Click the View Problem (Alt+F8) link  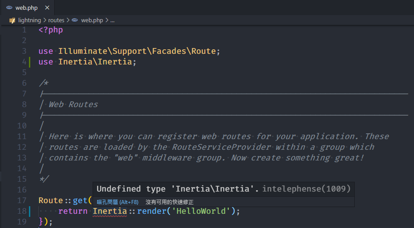(x=118, y=202)
